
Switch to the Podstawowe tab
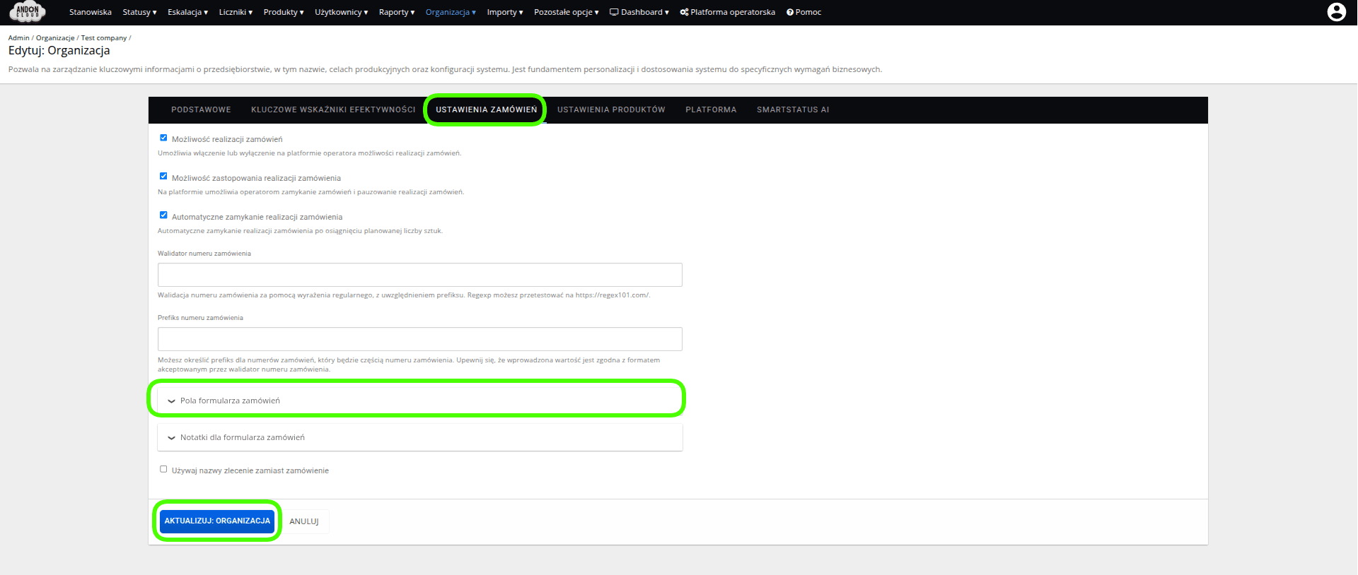201,109
